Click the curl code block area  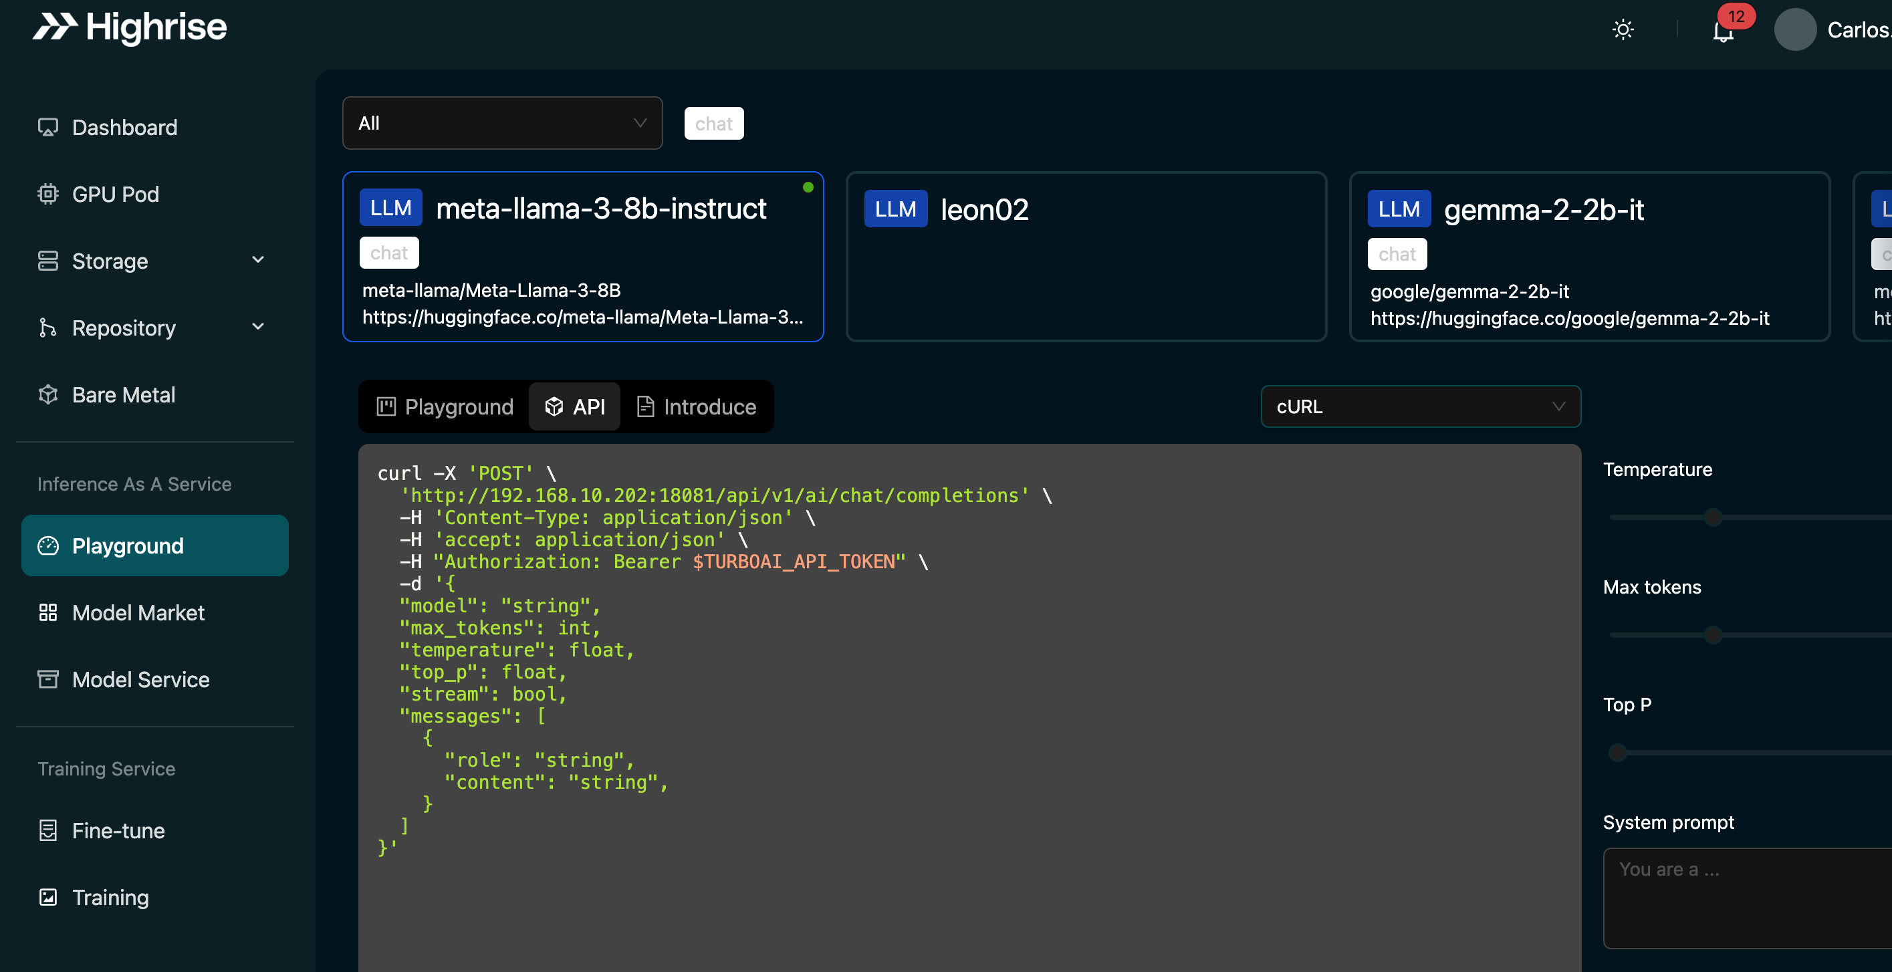[969, 707]
